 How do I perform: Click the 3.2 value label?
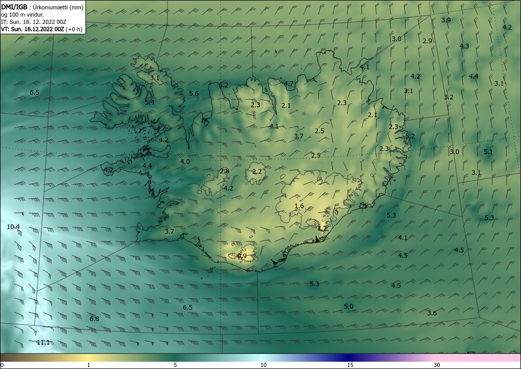tap(449, 97)
